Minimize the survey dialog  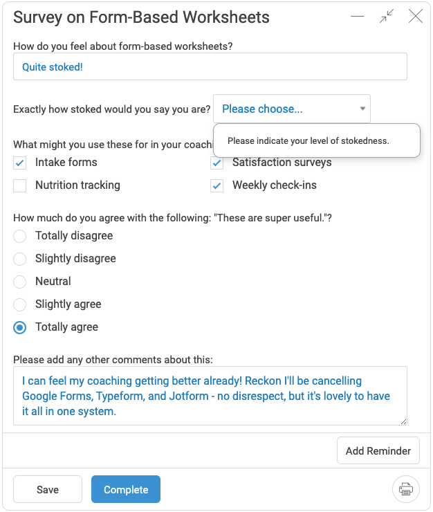(357, 16)
